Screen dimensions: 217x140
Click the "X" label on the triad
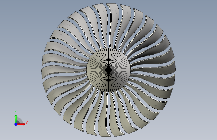[x=27, y=123]
